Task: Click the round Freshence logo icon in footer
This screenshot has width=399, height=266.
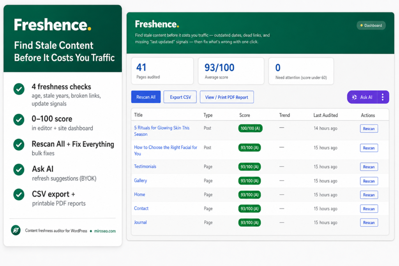Action: click(16, 231)
